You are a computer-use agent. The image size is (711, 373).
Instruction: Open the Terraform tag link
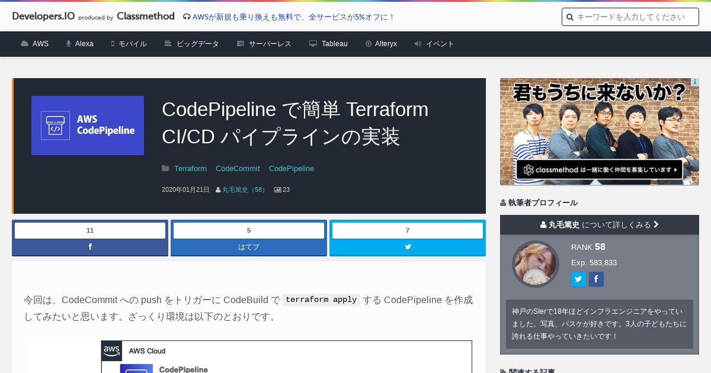190,169
